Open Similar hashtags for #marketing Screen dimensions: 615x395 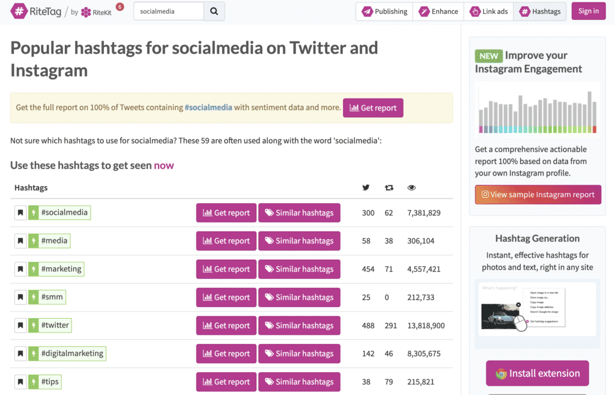(299, 269)
